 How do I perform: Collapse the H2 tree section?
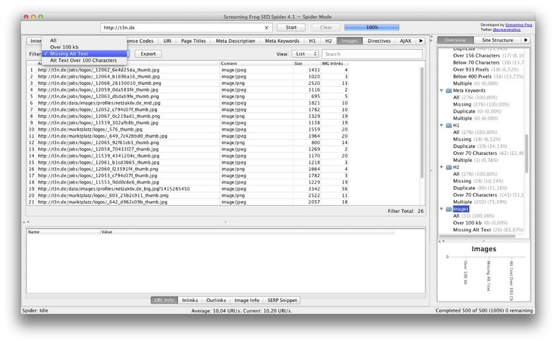click(442, 167)
